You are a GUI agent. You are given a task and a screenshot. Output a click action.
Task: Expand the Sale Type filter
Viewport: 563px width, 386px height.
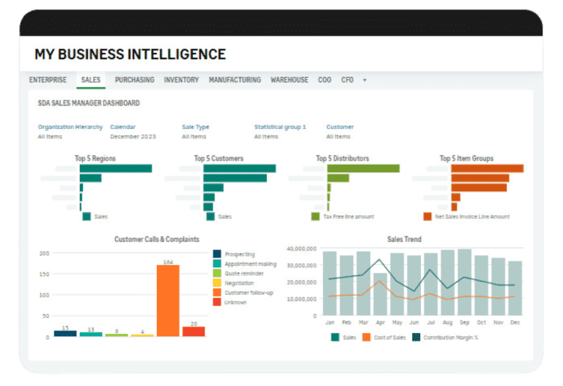tap(195, 127)
